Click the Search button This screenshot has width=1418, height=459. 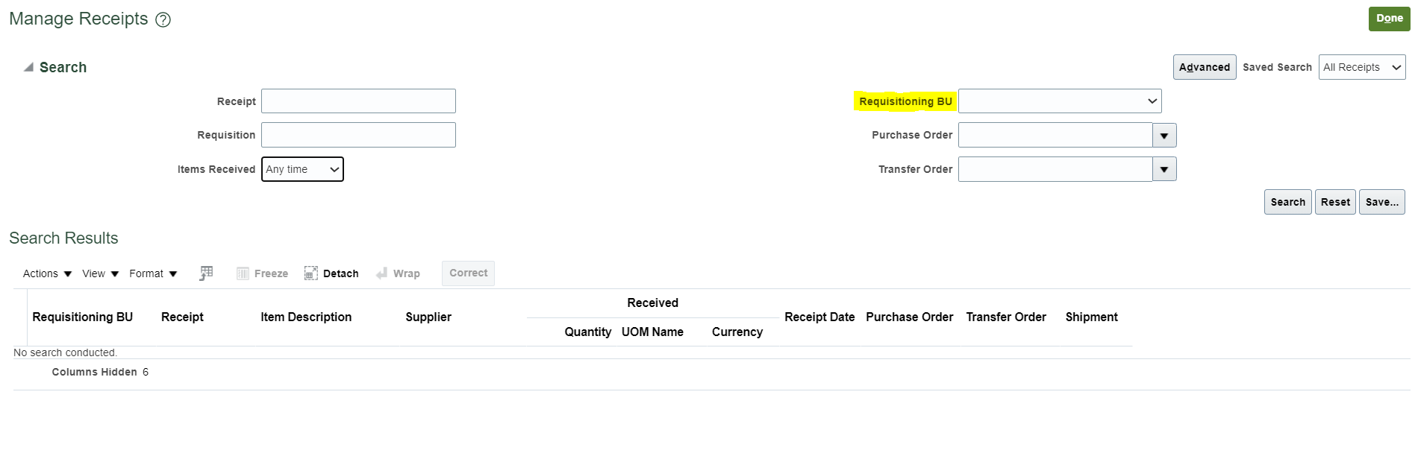click(x=1287, y=202)
